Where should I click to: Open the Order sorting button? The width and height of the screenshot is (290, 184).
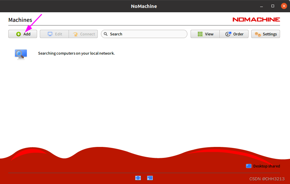[x=234, y=34]
